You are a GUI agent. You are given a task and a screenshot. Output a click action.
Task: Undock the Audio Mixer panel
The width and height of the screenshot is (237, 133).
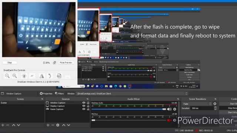[178, 99]
